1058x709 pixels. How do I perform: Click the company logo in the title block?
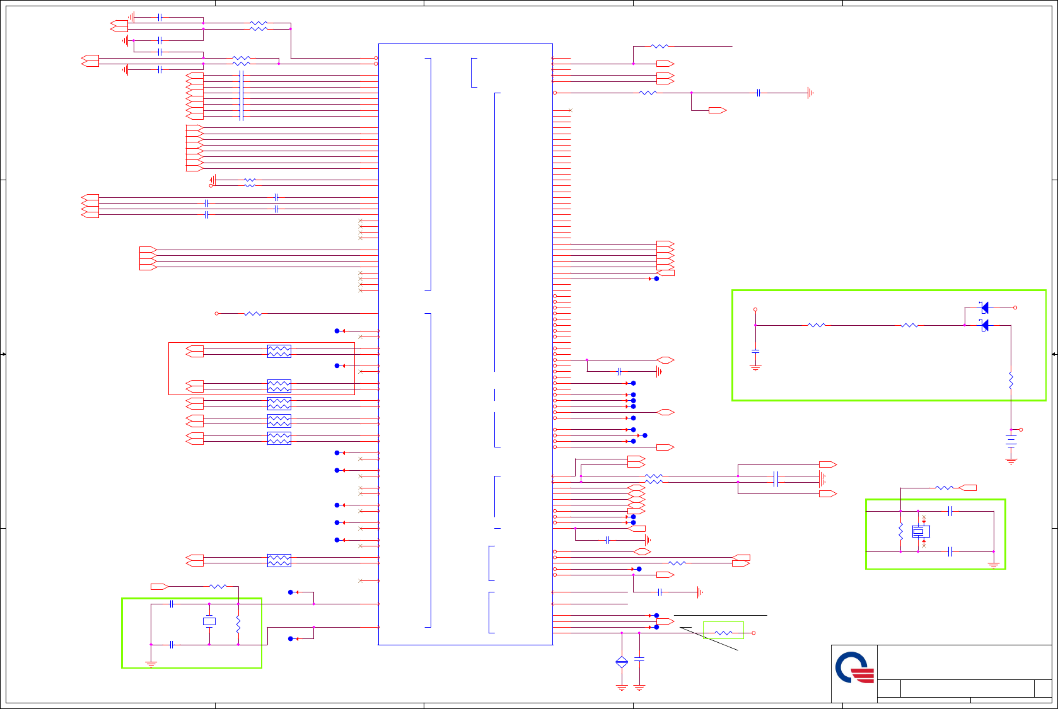pyautogui.click(x=855, y=668)
